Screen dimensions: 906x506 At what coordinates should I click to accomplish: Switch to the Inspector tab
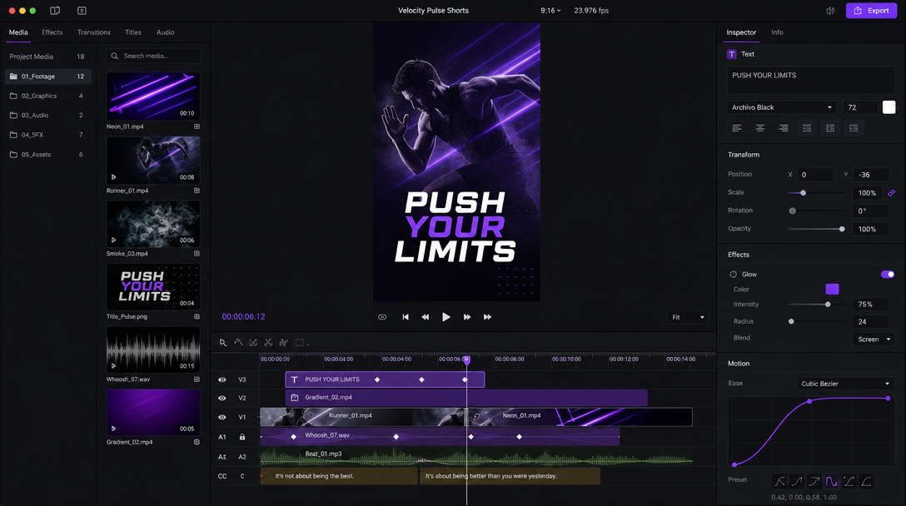(741, 32)
